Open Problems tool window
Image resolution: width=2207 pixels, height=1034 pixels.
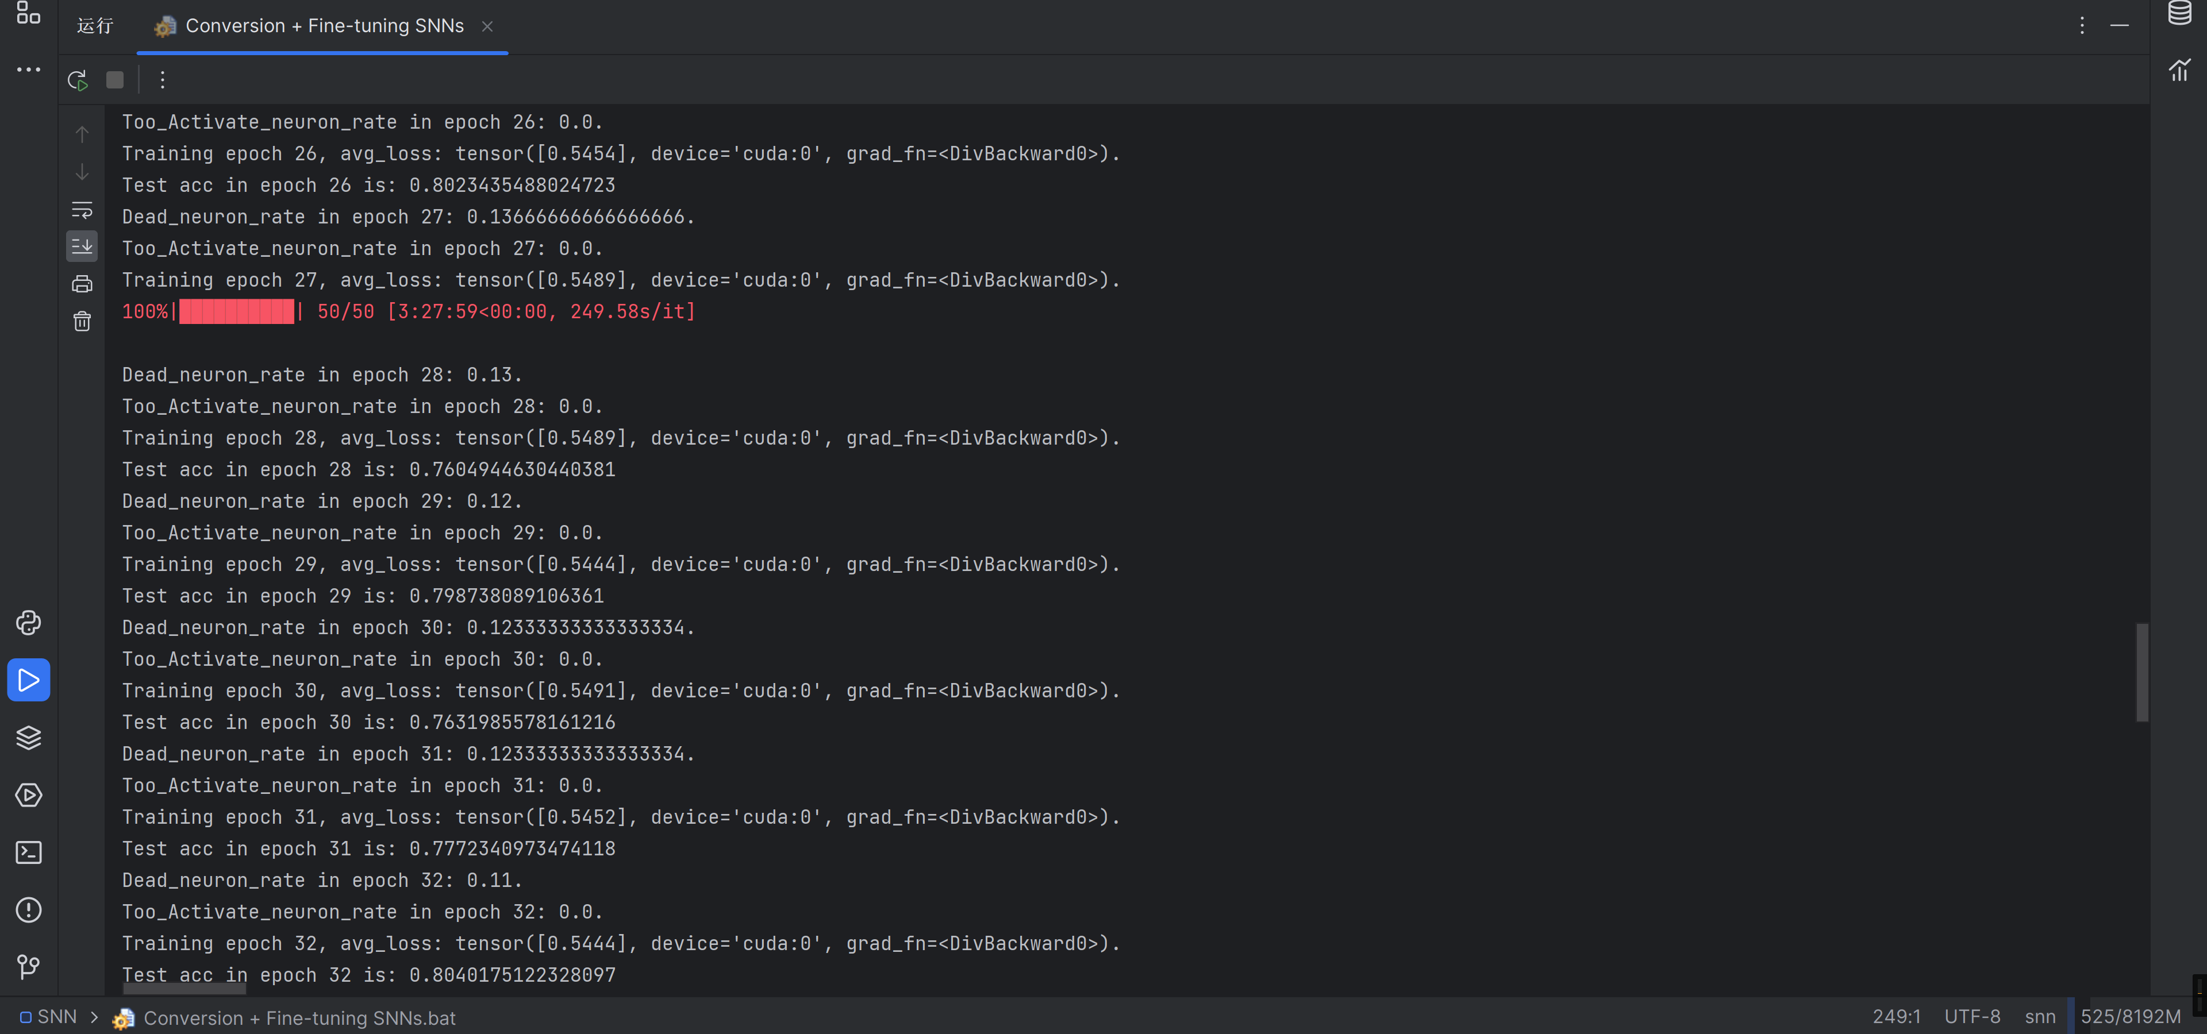coord(28,910)
